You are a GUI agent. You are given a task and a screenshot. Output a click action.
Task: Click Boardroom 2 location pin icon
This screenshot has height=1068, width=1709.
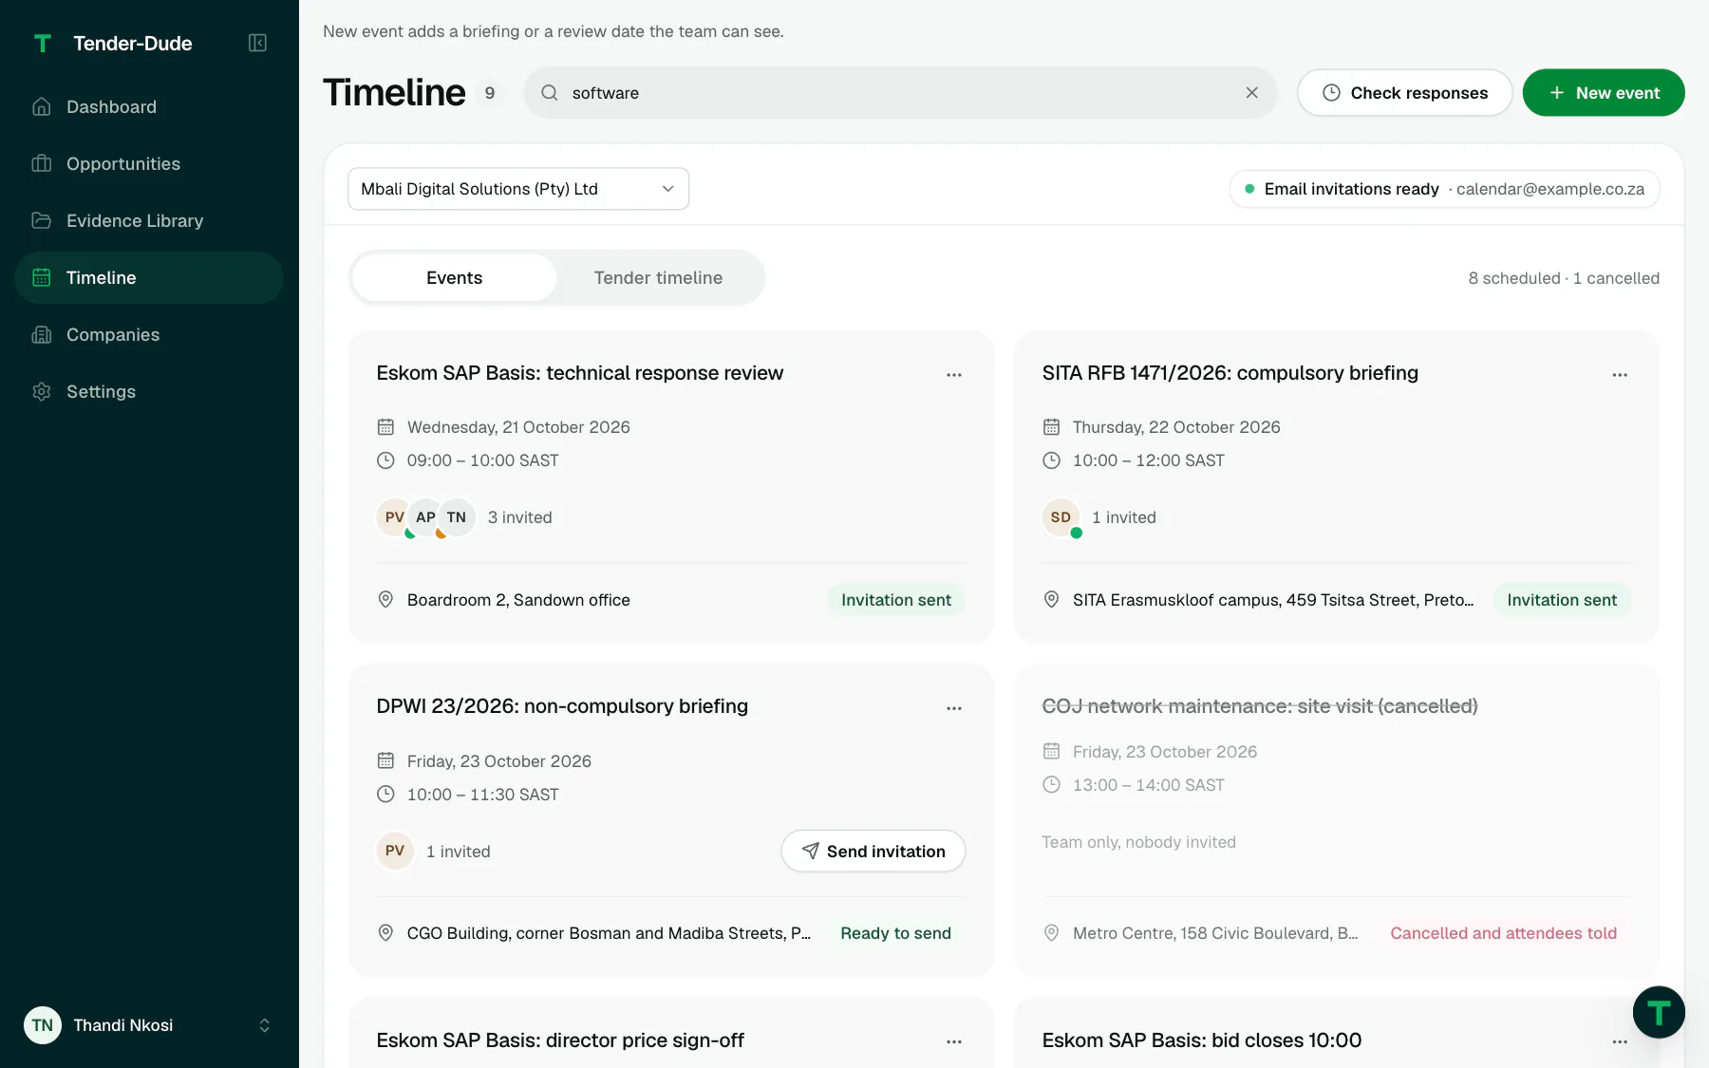(385, 599)
